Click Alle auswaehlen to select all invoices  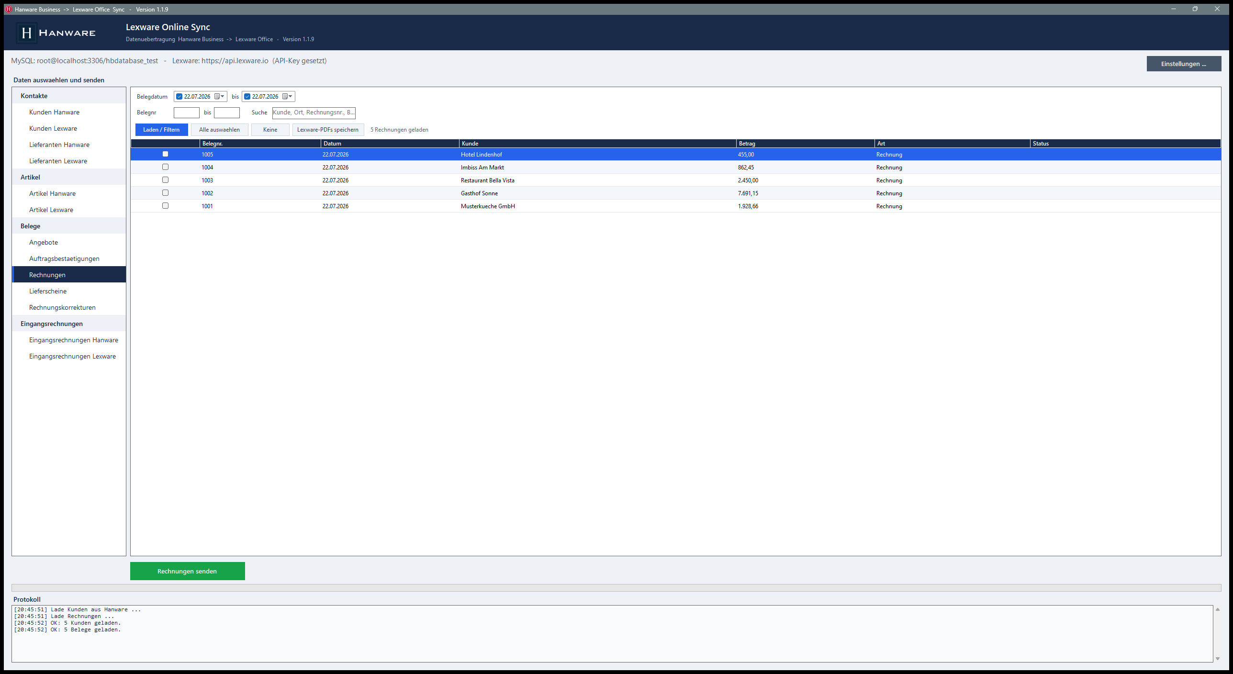219,130
